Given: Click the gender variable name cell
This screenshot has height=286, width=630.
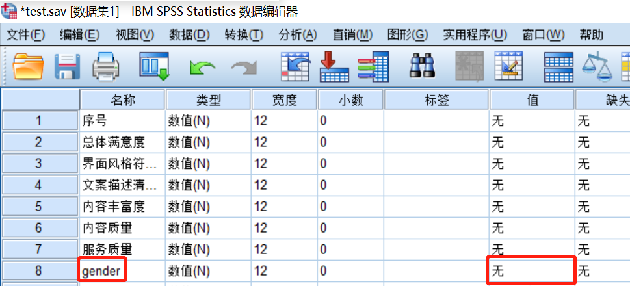Looking at the screenshot, I should (x=122, y=271).
